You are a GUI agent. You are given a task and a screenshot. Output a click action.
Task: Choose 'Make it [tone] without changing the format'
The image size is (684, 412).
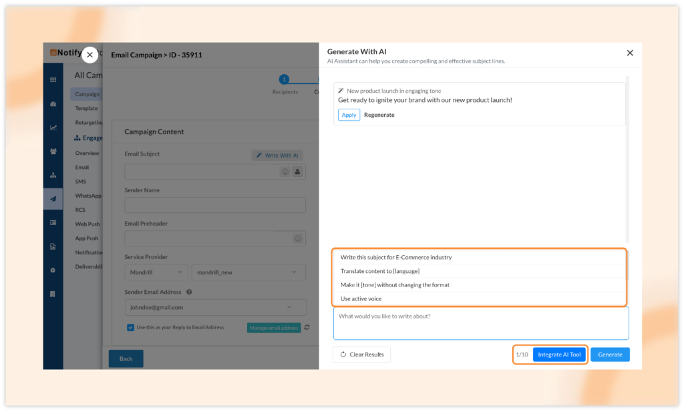(x=479, y=285)
